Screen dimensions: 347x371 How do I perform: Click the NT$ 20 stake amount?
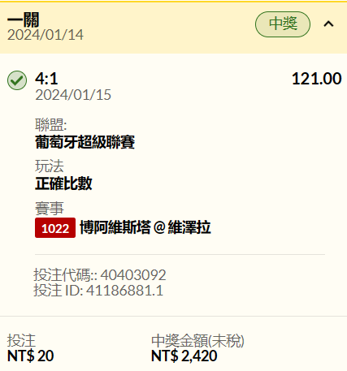30,356
